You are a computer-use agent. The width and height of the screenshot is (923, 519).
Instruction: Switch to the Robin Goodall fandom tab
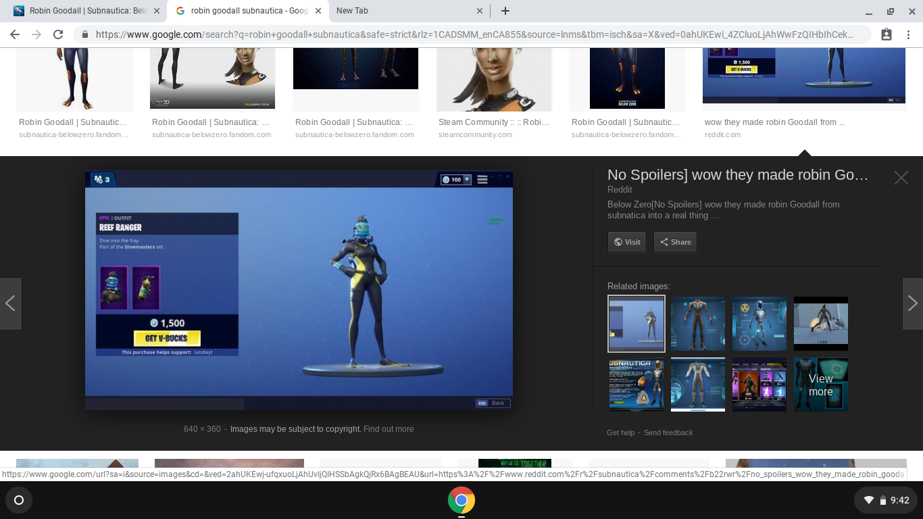click(86, 11)
